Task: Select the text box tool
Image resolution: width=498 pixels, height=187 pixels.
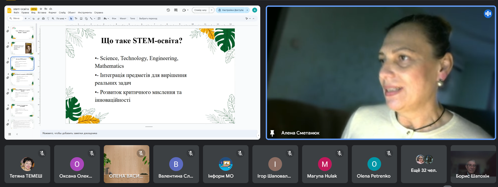Action: point(76,19)
